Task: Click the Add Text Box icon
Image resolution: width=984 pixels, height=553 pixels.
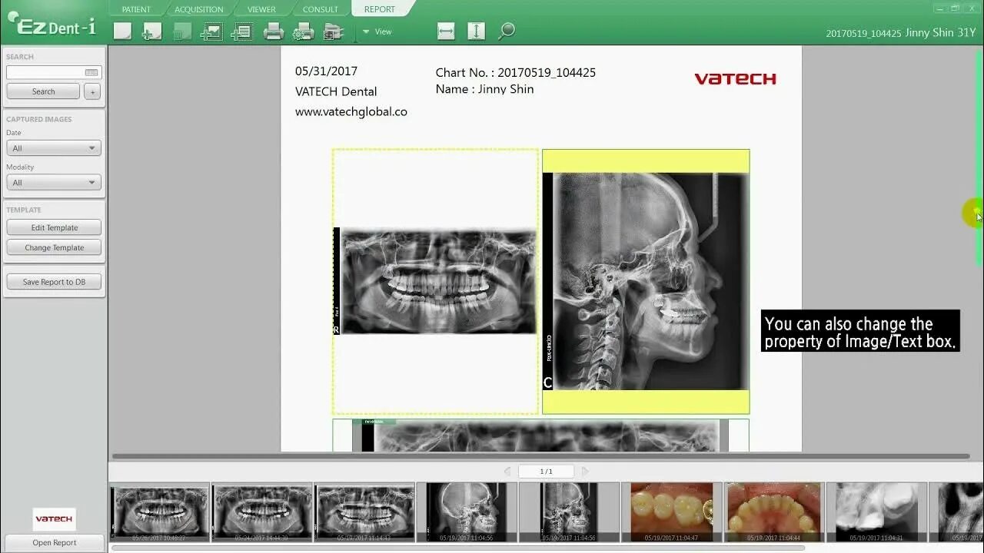Action: tap(241, 31)
